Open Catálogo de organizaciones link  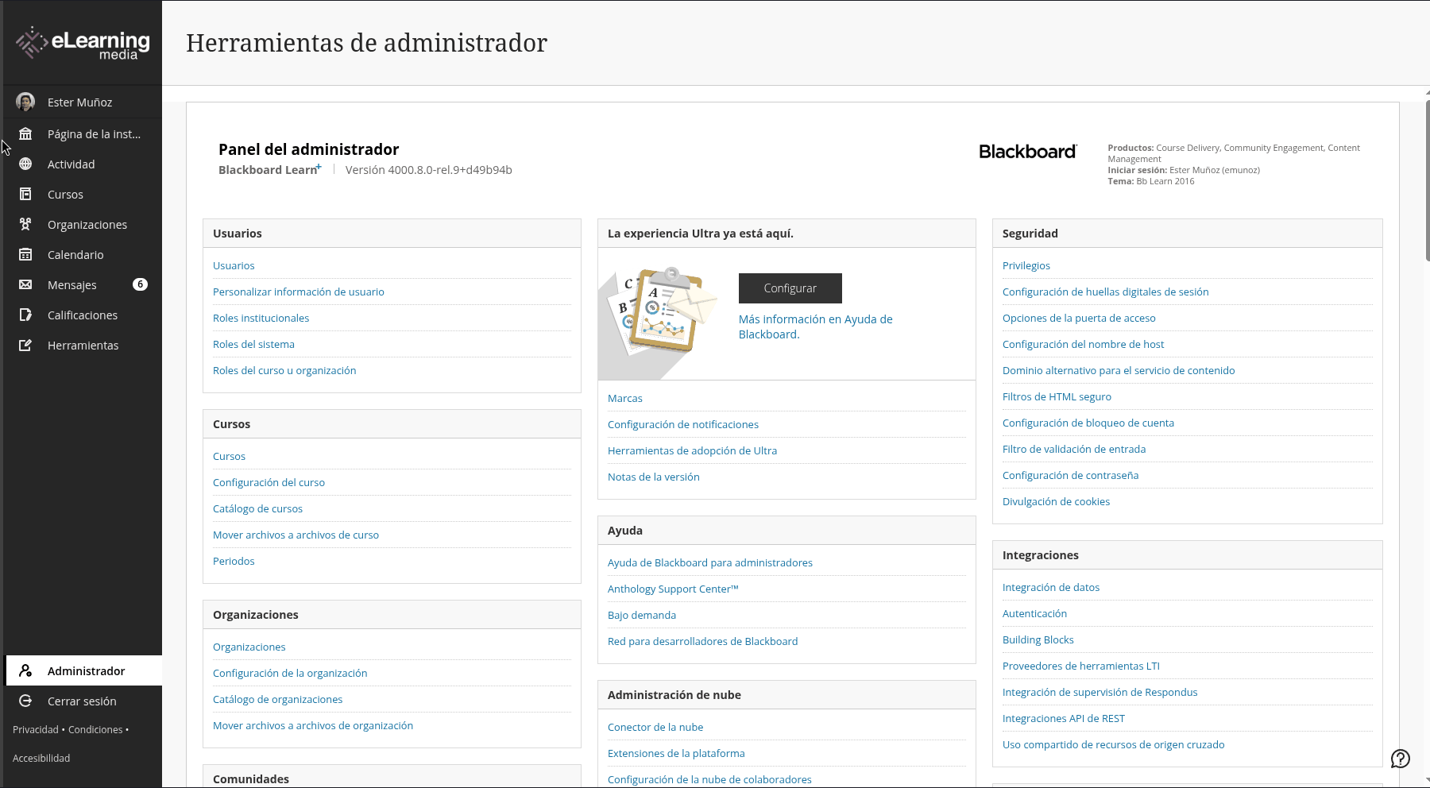pyautogui.click(x=277, y=699)
